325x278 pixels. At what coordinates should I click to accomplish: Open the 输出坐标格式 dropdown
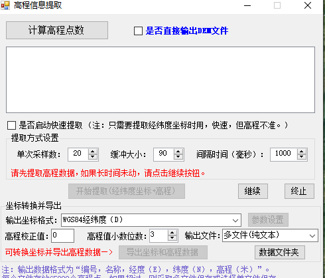(151, 220)
